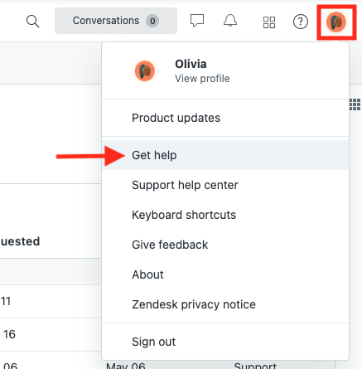Image resolution: width=362 pixels, height=369 pixels.
Task: Click the Conversations count badge
Action: 152,21
